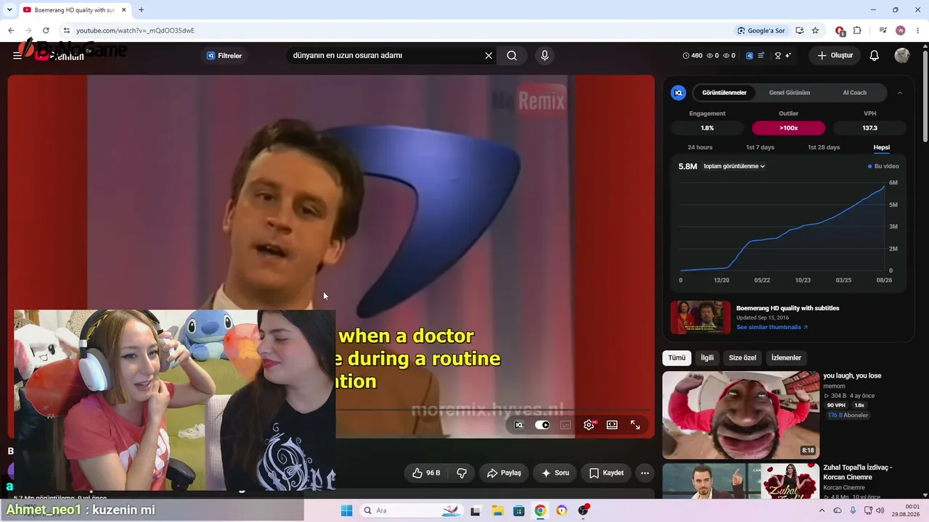Open the toplam görüntülenme dropdown

(734, 166)
